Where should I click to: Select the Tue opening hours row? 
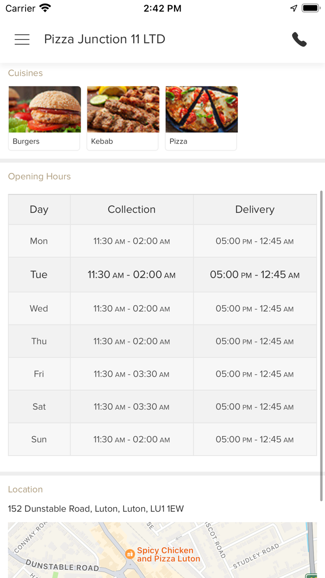point(162,275)
